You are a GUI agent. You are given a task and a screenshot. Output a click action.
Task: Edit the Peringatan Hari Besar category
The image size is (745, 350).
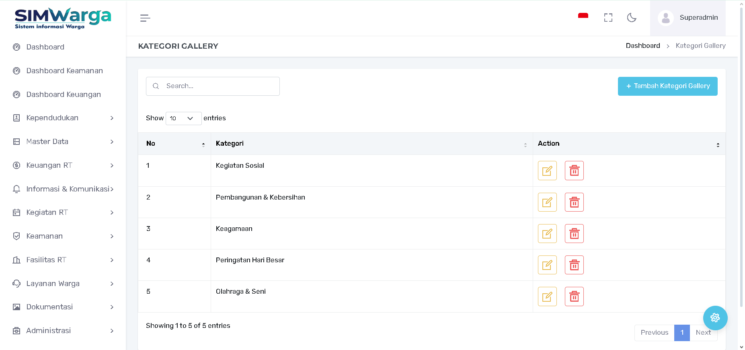(547, 265)
